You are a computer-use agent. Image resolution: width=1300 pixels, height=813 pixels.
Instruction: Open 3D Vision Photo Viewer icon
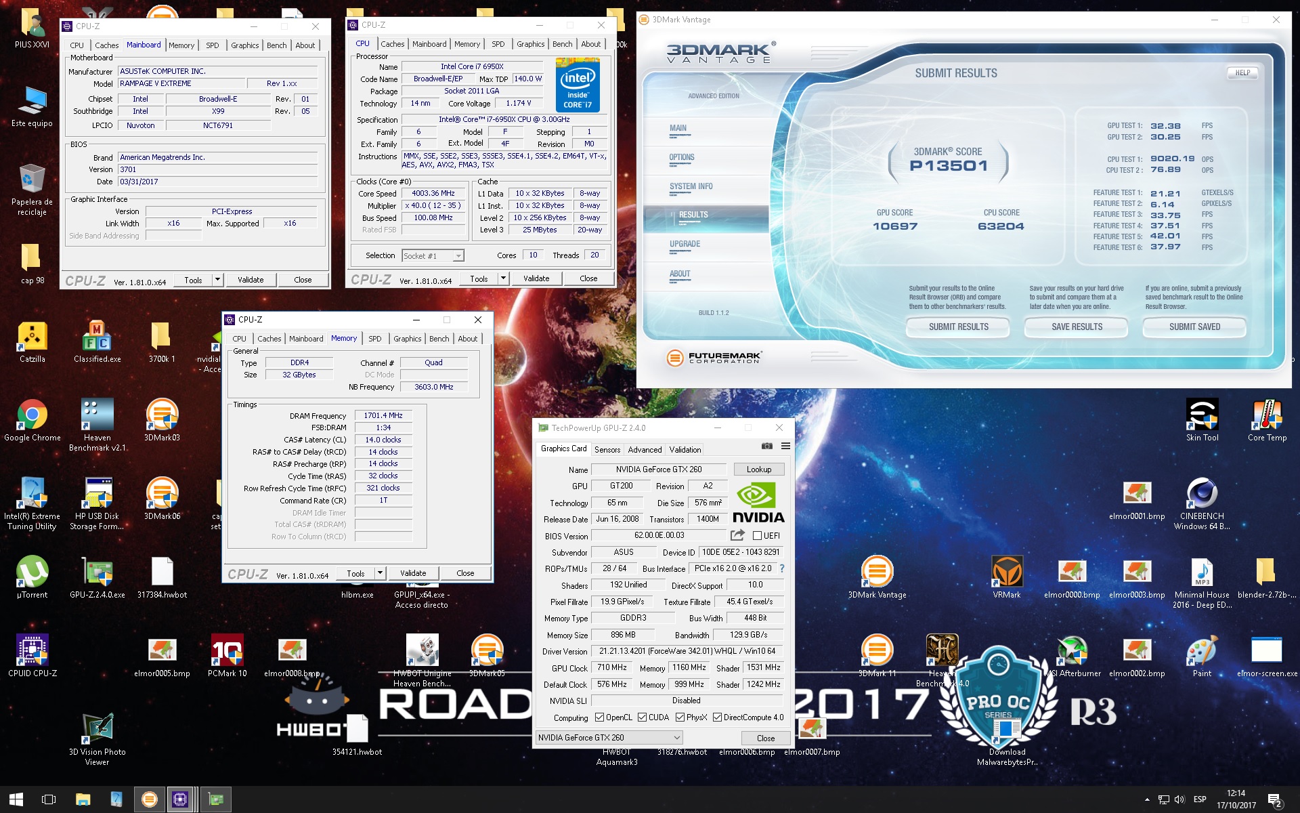(x=97, y=740)
